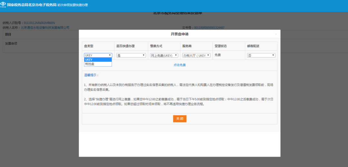The width and height of the screenshot is (348, 167).
Task: Expand the 是否快捷办理 dropdown
Action: 131,55
